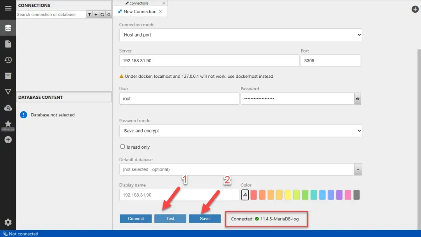Open the Archive panel in the sidebar
The height and width of the screenshot is (237, 421).
8,76
